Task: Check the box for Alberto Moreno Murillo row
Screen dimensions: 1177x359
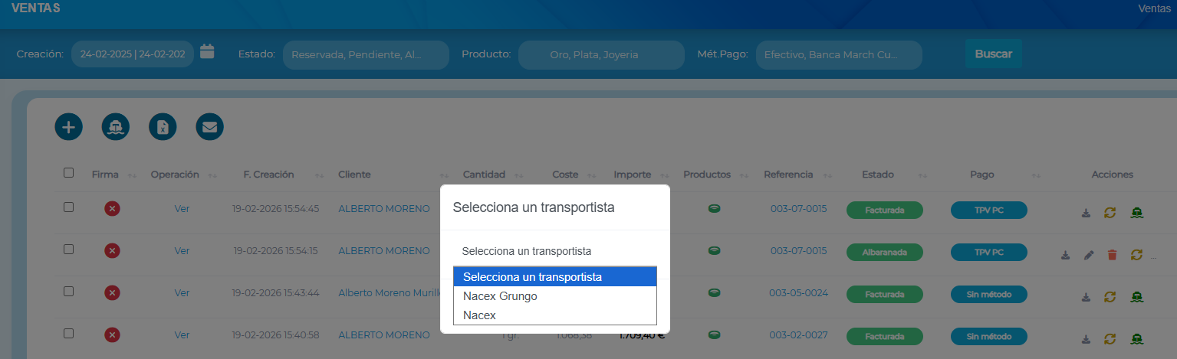Action: point(69,292)
